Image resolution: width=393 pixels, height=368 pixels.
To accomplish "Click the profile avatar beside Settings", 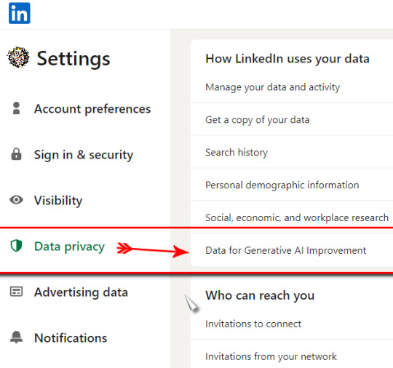I will click(x=17, y=57).
